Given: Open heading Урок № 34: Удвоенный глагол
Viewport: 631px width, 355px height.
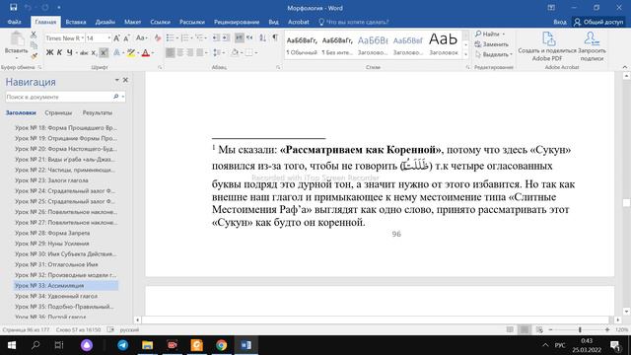Looking at the screenshot, I should [56, 296].
